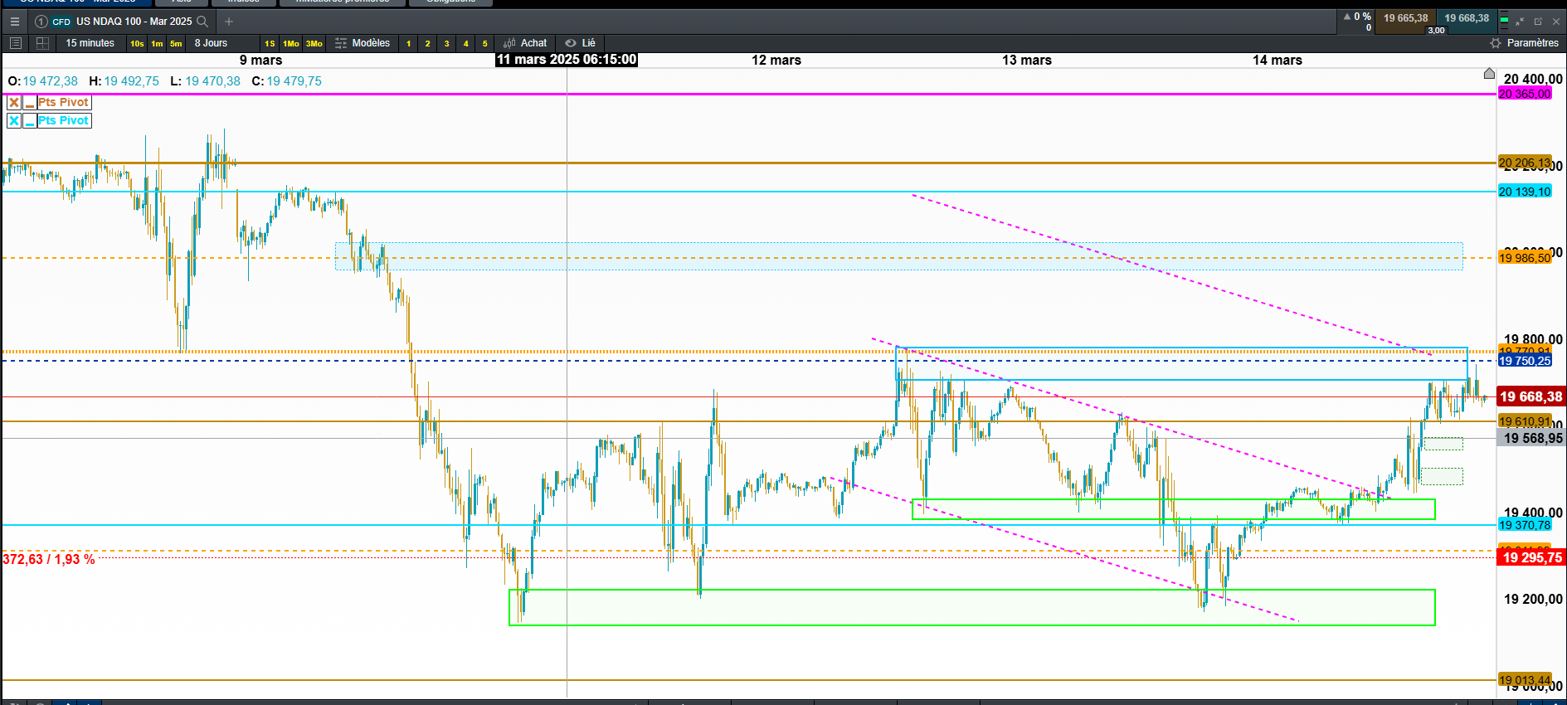Image resolution: width=1567 pixels, height=705 pixels.
Task: Click the Close value 19 479,75
Action: point(294,81)
